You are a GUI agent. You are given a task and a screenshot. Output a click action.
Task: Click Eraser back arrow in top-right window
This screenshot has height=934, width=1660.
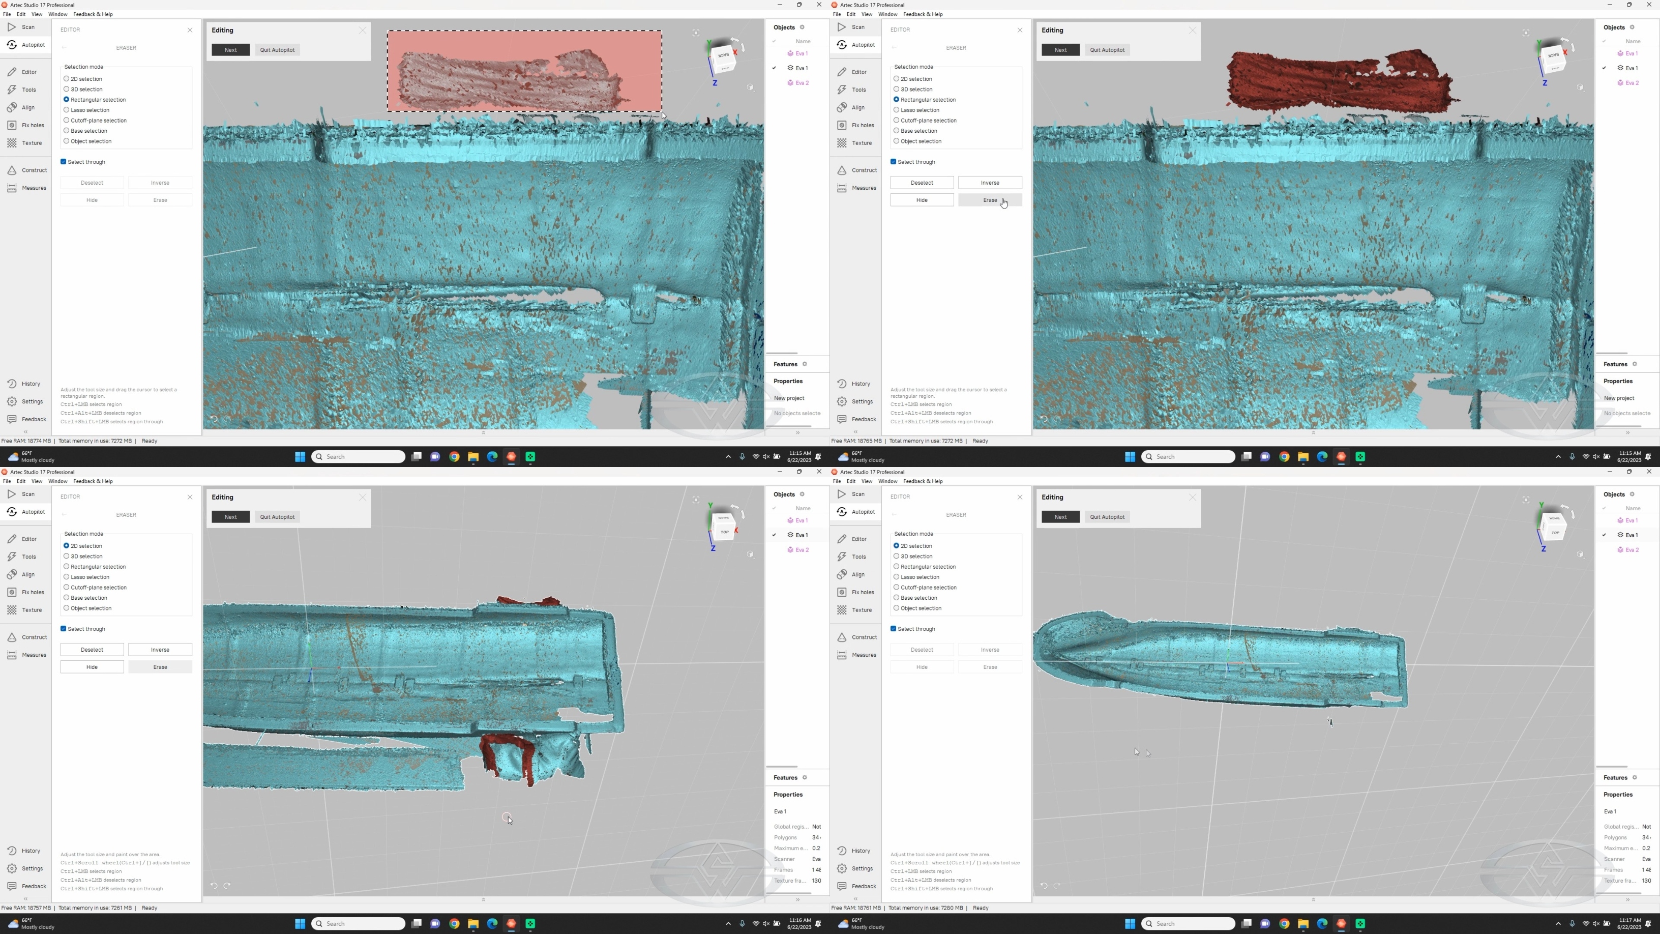pos(894,48)
